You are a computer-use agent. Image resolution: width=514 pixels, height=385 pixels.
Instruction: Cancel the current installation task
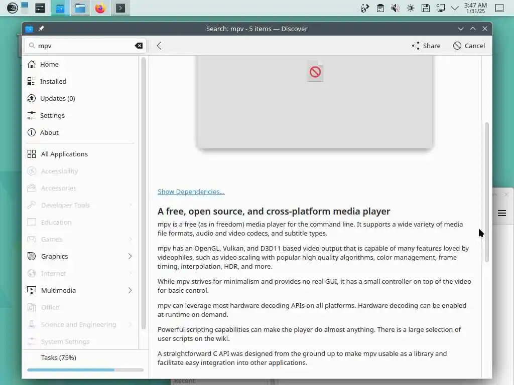point(469,46)
